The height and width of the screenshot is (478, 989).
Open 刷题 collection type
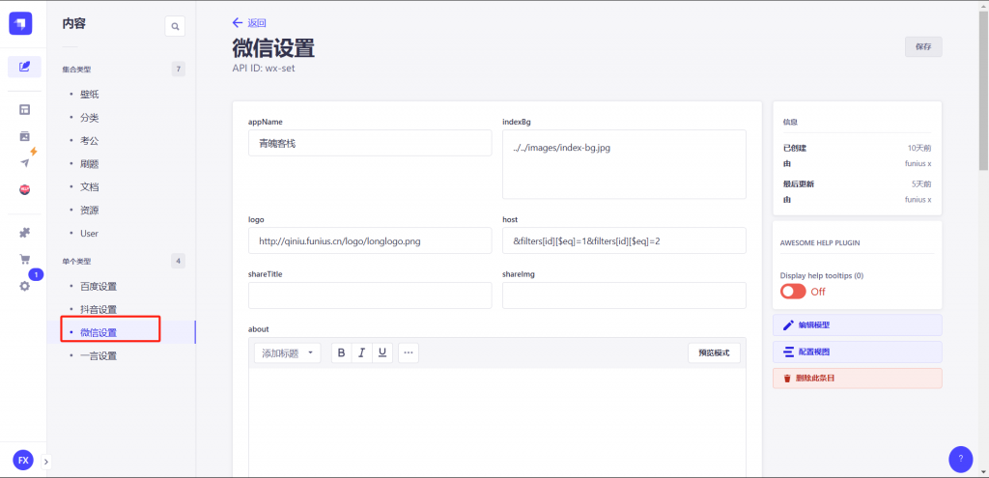(x=90, y=164)
